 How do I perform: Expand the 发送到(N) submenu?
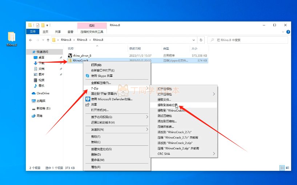[117, 129]
